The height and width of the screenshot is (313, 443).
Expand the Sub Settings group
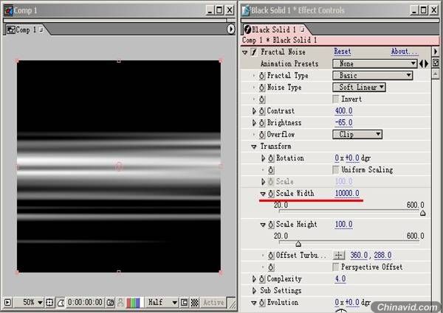[254, 291]
